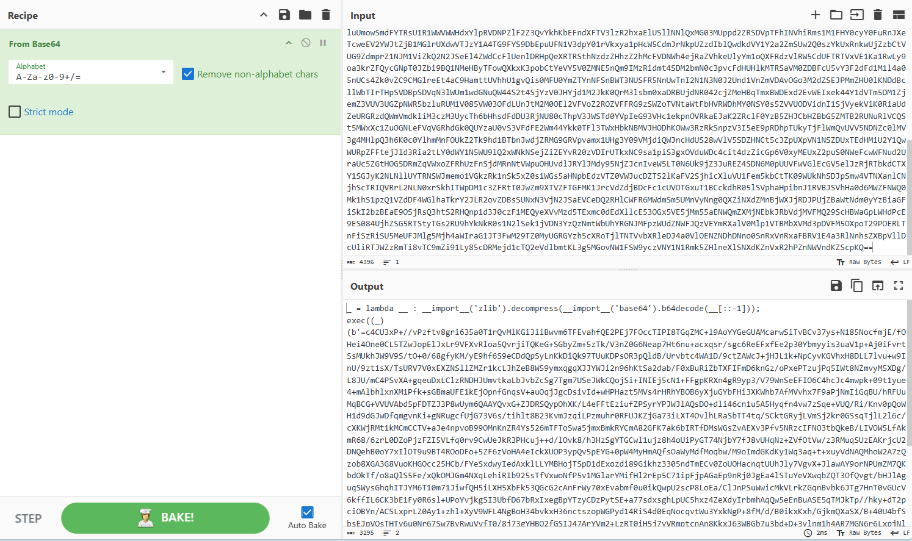The width and height of the screenshot is (912, 541).
Task: Add a new input tab
Action: 816,15
